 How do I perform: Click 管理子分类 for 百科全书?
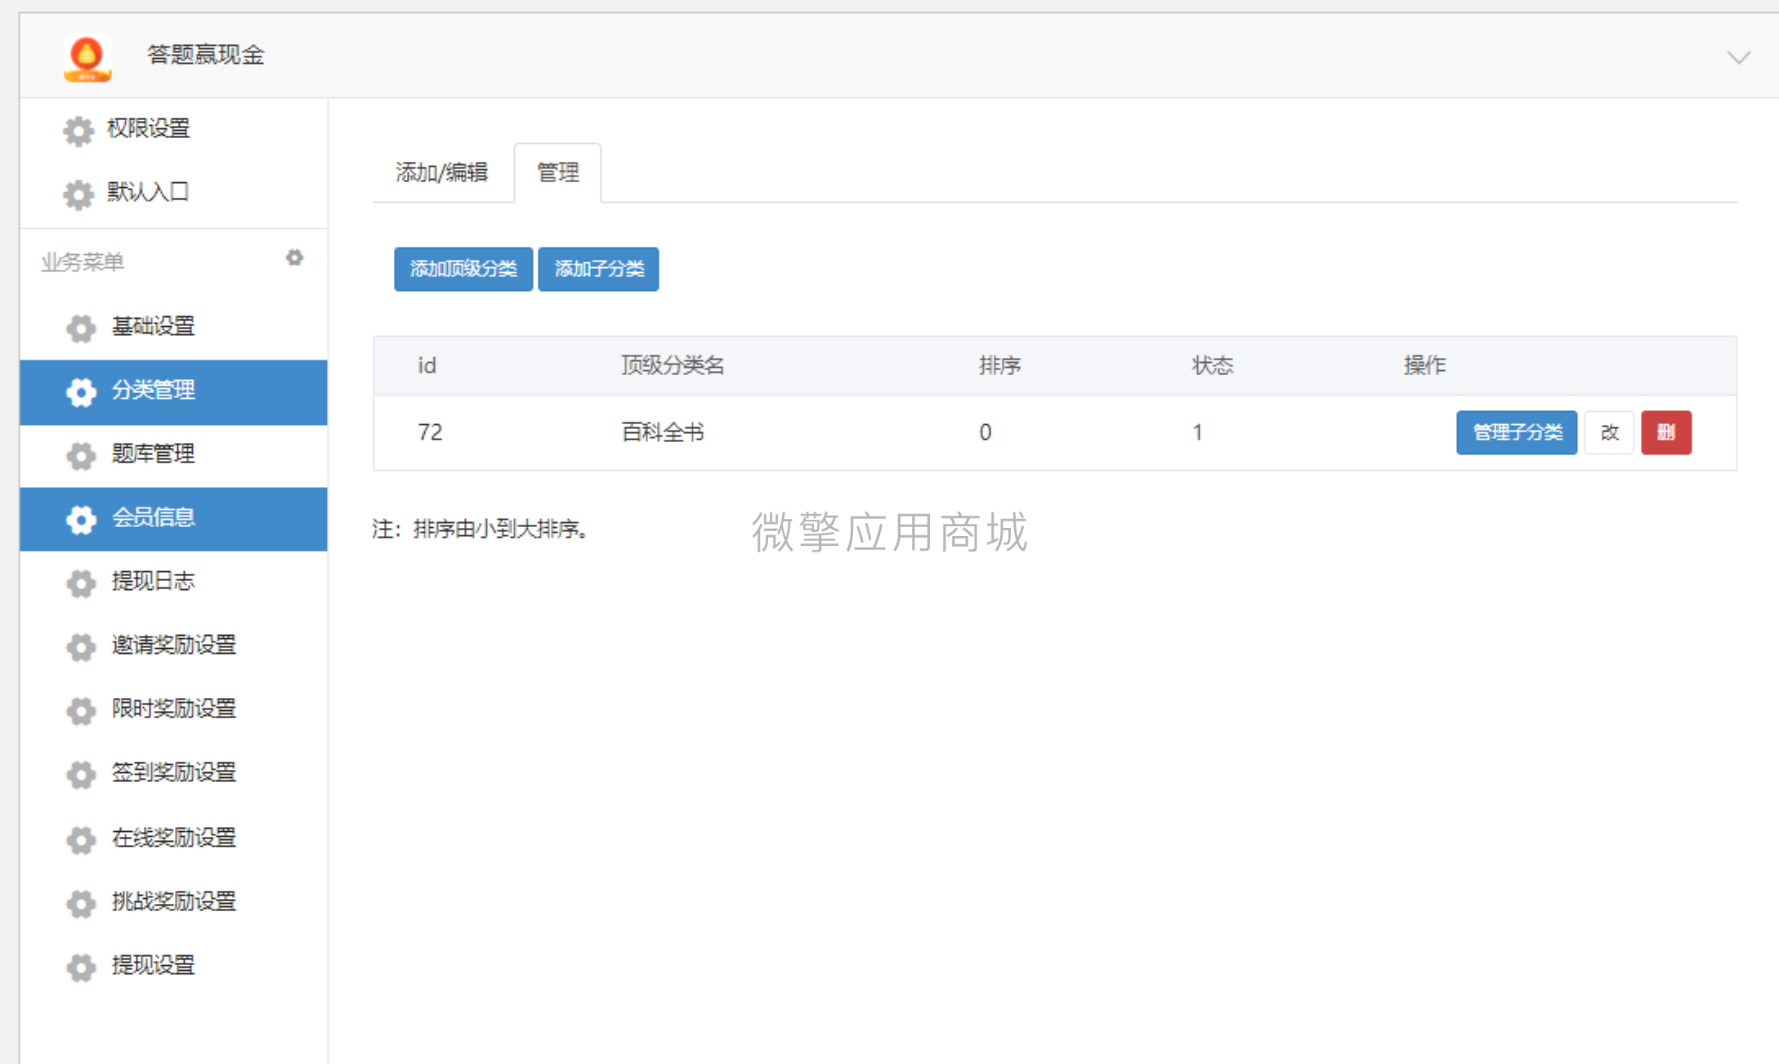click(1517, 432)
